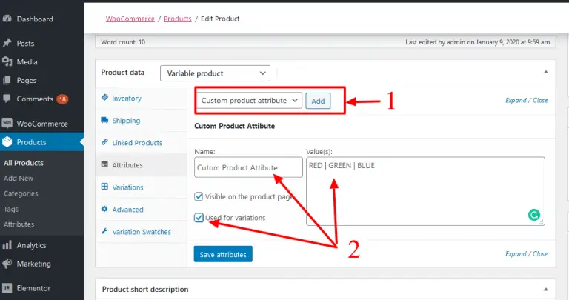Click the Attributes list icon
569x300 pixels.
click(105, 164)
